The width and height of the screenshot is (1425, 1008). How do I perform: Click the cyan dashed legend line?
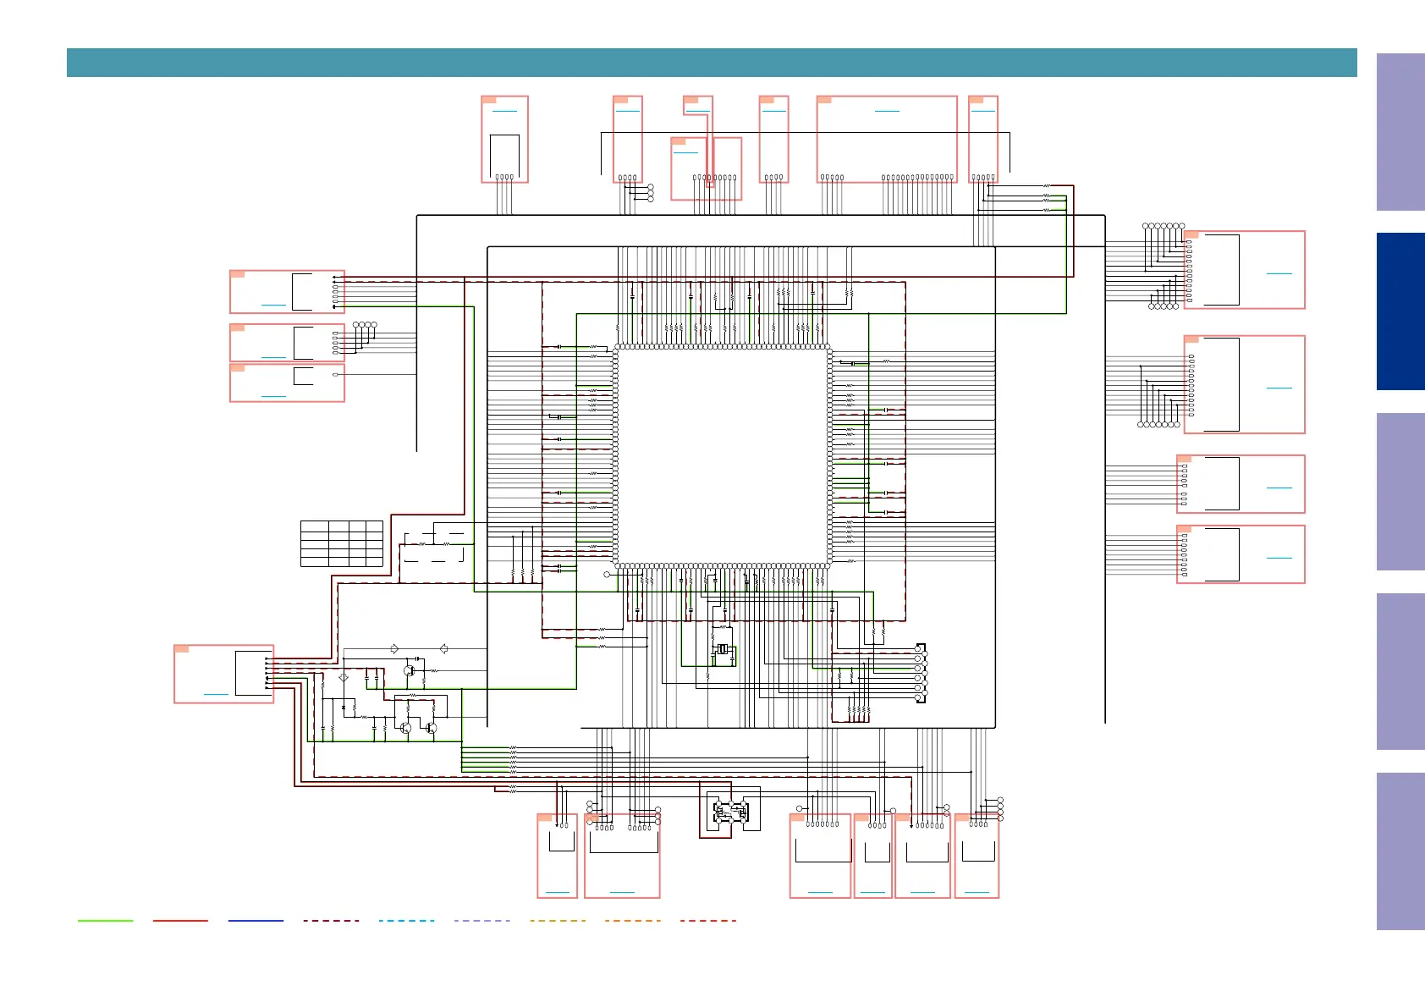coord(406,921)
